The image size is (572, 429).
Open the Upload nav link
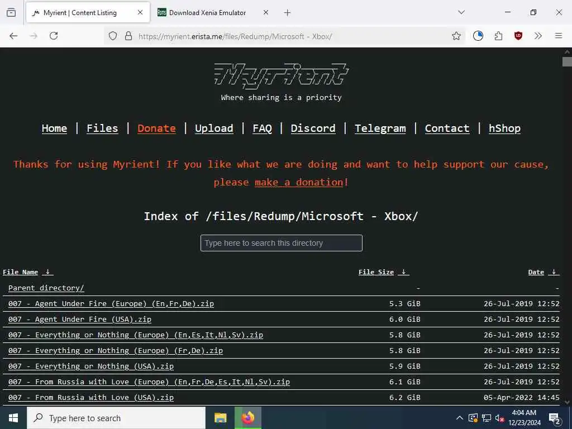(214, 128)
